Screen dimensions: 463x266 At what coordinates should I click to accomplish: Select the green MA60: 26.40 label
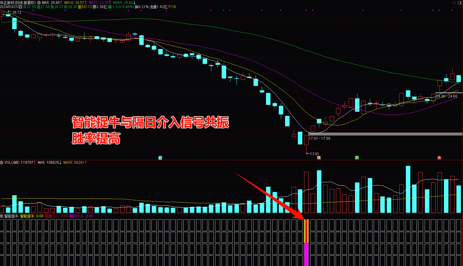point(123,3)
